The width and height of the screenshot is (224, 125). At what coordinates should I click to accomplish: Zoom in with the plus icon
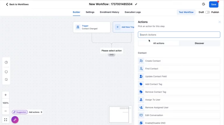click(x=6, y=95)
